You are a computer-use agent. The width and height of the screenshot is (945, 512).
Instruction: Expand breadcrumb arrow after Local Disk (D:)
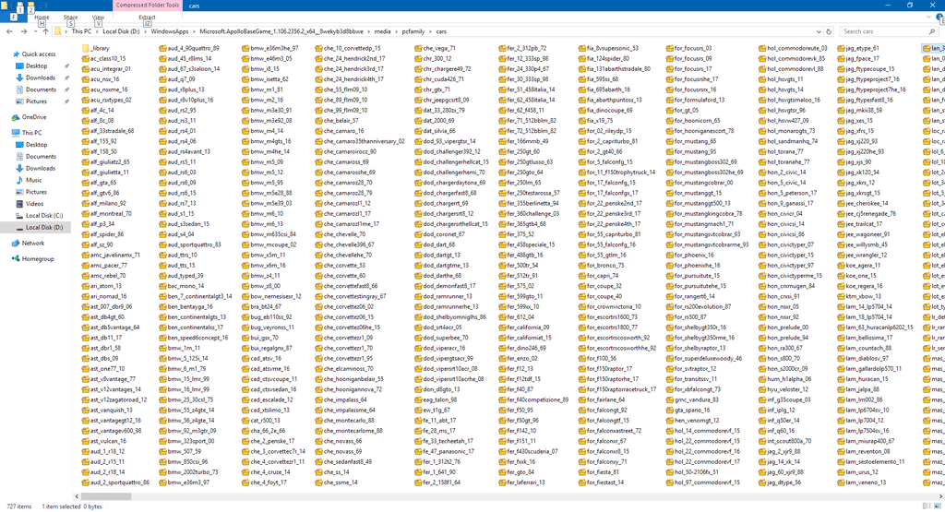(x=145, y=31)
